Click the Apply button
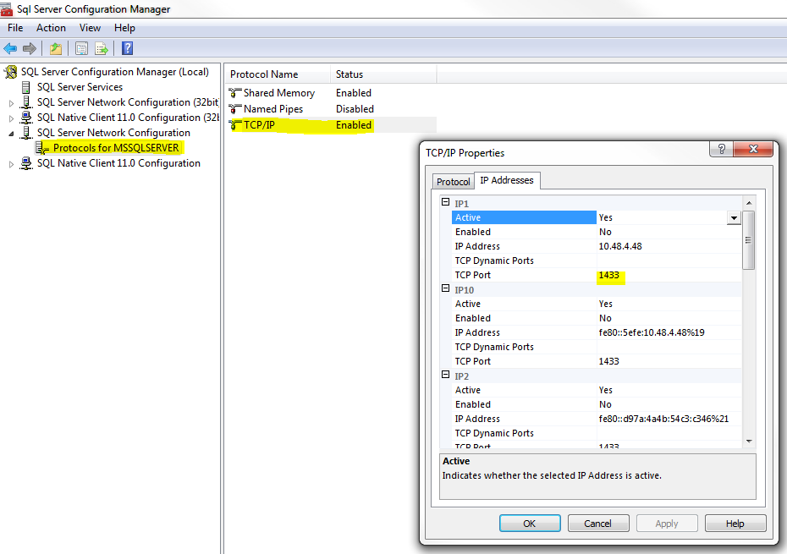Image resolution: width=787 pixels, height=554 pixels. point(667,524)
